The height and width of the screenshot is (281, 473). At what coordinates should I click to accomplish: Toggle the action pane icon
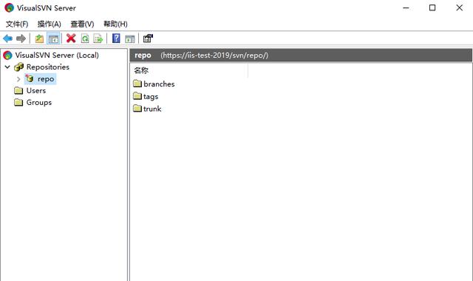tap(130, 38)
